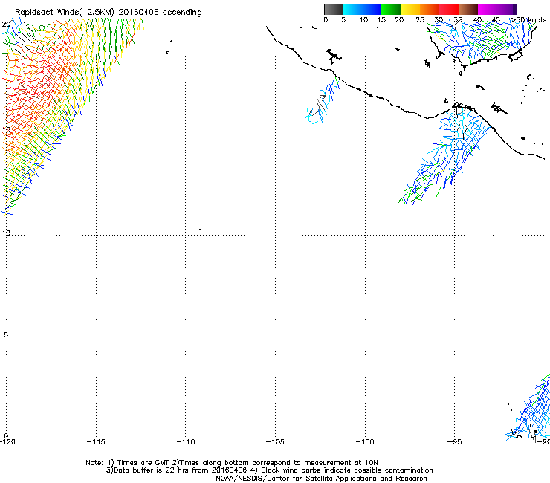
Task: Click the '-120' longitude axis label
Action: pos(7,442)
